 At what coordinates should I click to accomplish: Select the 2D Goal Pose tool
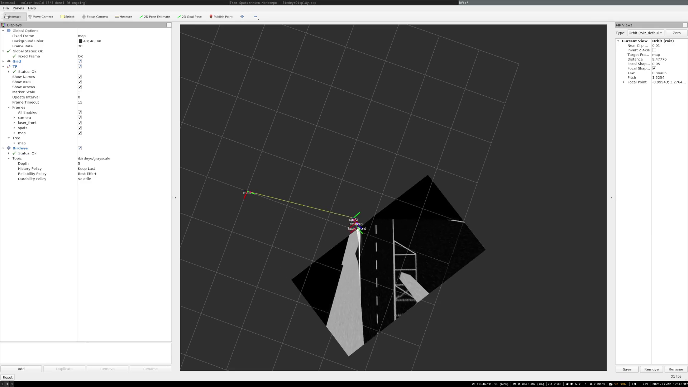pos(189,16)
